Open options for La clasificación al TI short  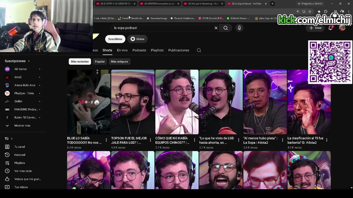coord(327,140)
